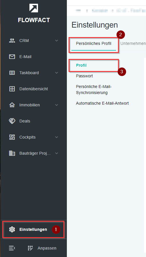146x257 pixels.
Task: Click the Einstellungen gear icon
Action: [x=12, y=229]
